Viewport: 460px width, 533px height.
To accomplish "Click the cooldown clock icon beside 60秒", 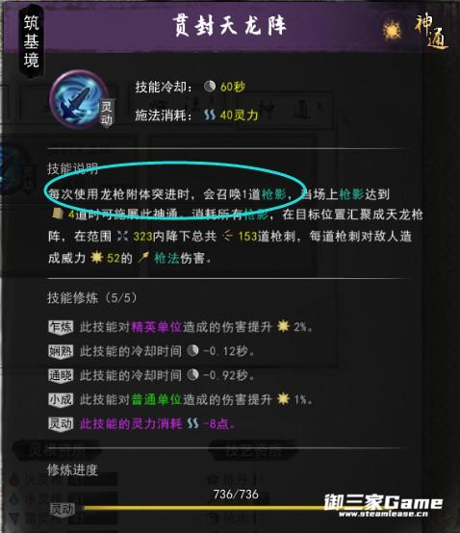I will [210, 87].
